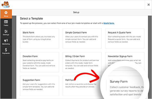The image size is (152, 99).
Task: Click the Setup header title bar
Action: (76, 12)
